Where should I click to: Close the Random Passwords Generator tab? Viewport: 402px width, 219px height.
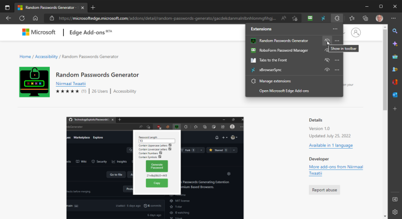[83, 8]
